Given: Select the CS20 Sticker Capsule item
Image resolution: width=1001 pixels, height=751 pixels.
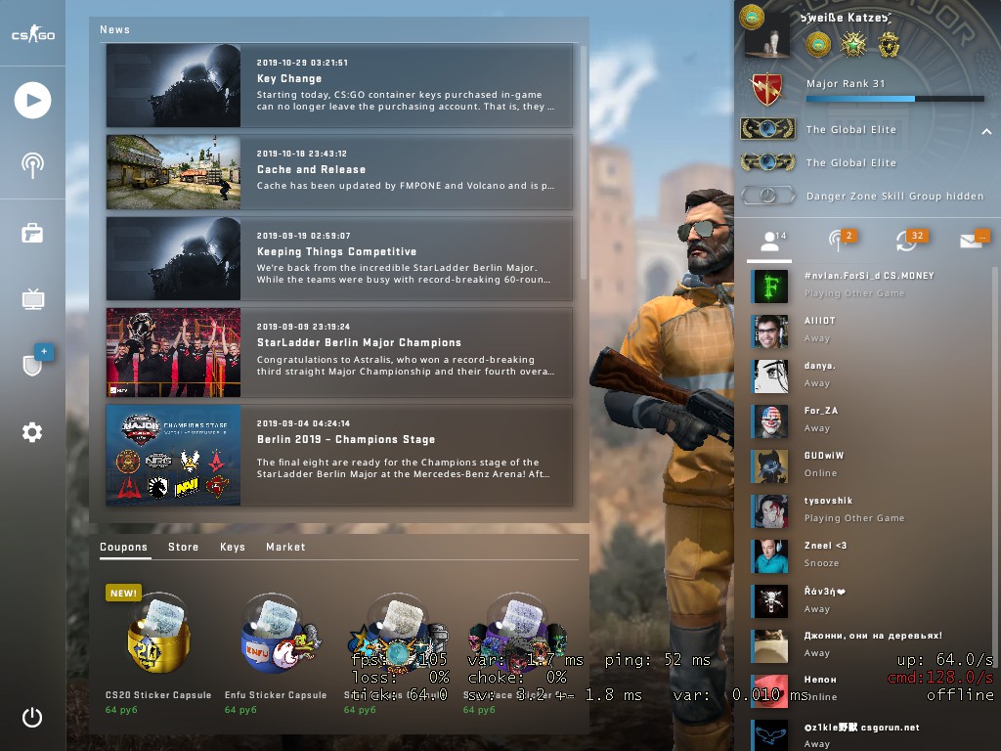Looking at the screenshot, I should coord(157,651).
